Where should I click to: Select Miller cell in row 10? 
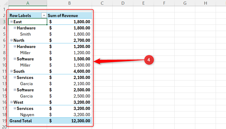pos(28,65)
